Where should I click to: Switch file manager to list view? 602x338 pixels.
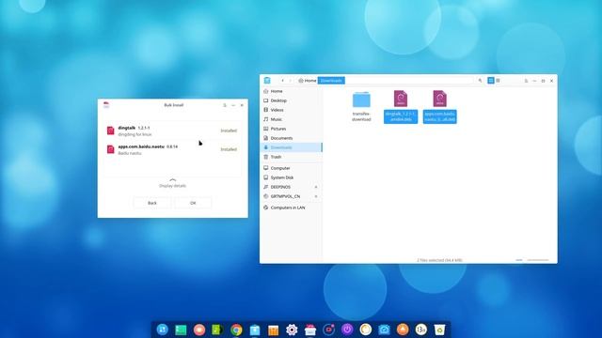[498, 81]
